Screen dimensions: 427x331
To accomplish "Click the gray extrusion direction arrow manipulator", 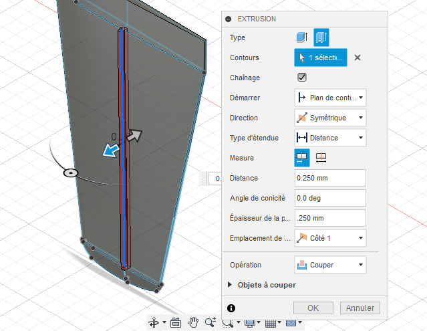I will 134,135.
